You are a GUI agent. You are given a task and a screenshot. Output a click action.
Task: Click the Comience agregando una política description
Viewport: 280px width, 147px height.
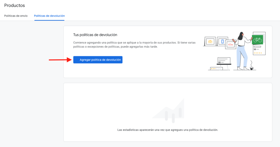tap(134, 45)
